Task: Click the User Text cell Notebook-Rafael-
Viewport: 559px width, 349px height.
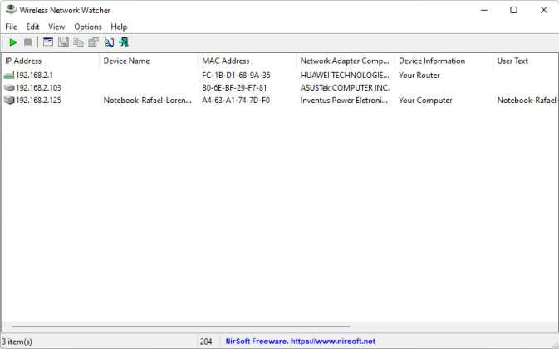Action: [527, 101]
